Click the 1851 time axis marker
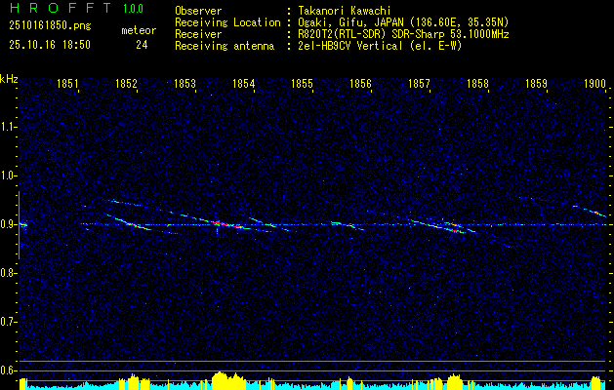Viewport: 614px width, 390px height. 67,83
